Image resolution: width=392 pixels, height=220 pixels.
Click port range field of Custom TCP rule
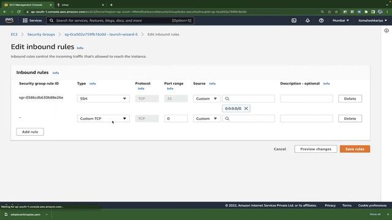[x=176, y=119]
